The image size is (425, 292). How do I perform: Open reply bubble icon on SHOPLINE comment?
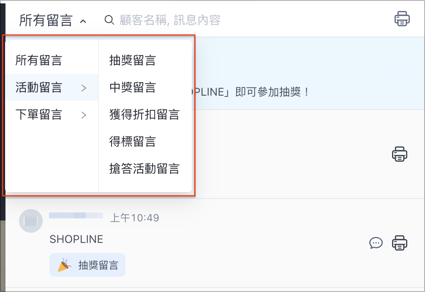[376, 243]
